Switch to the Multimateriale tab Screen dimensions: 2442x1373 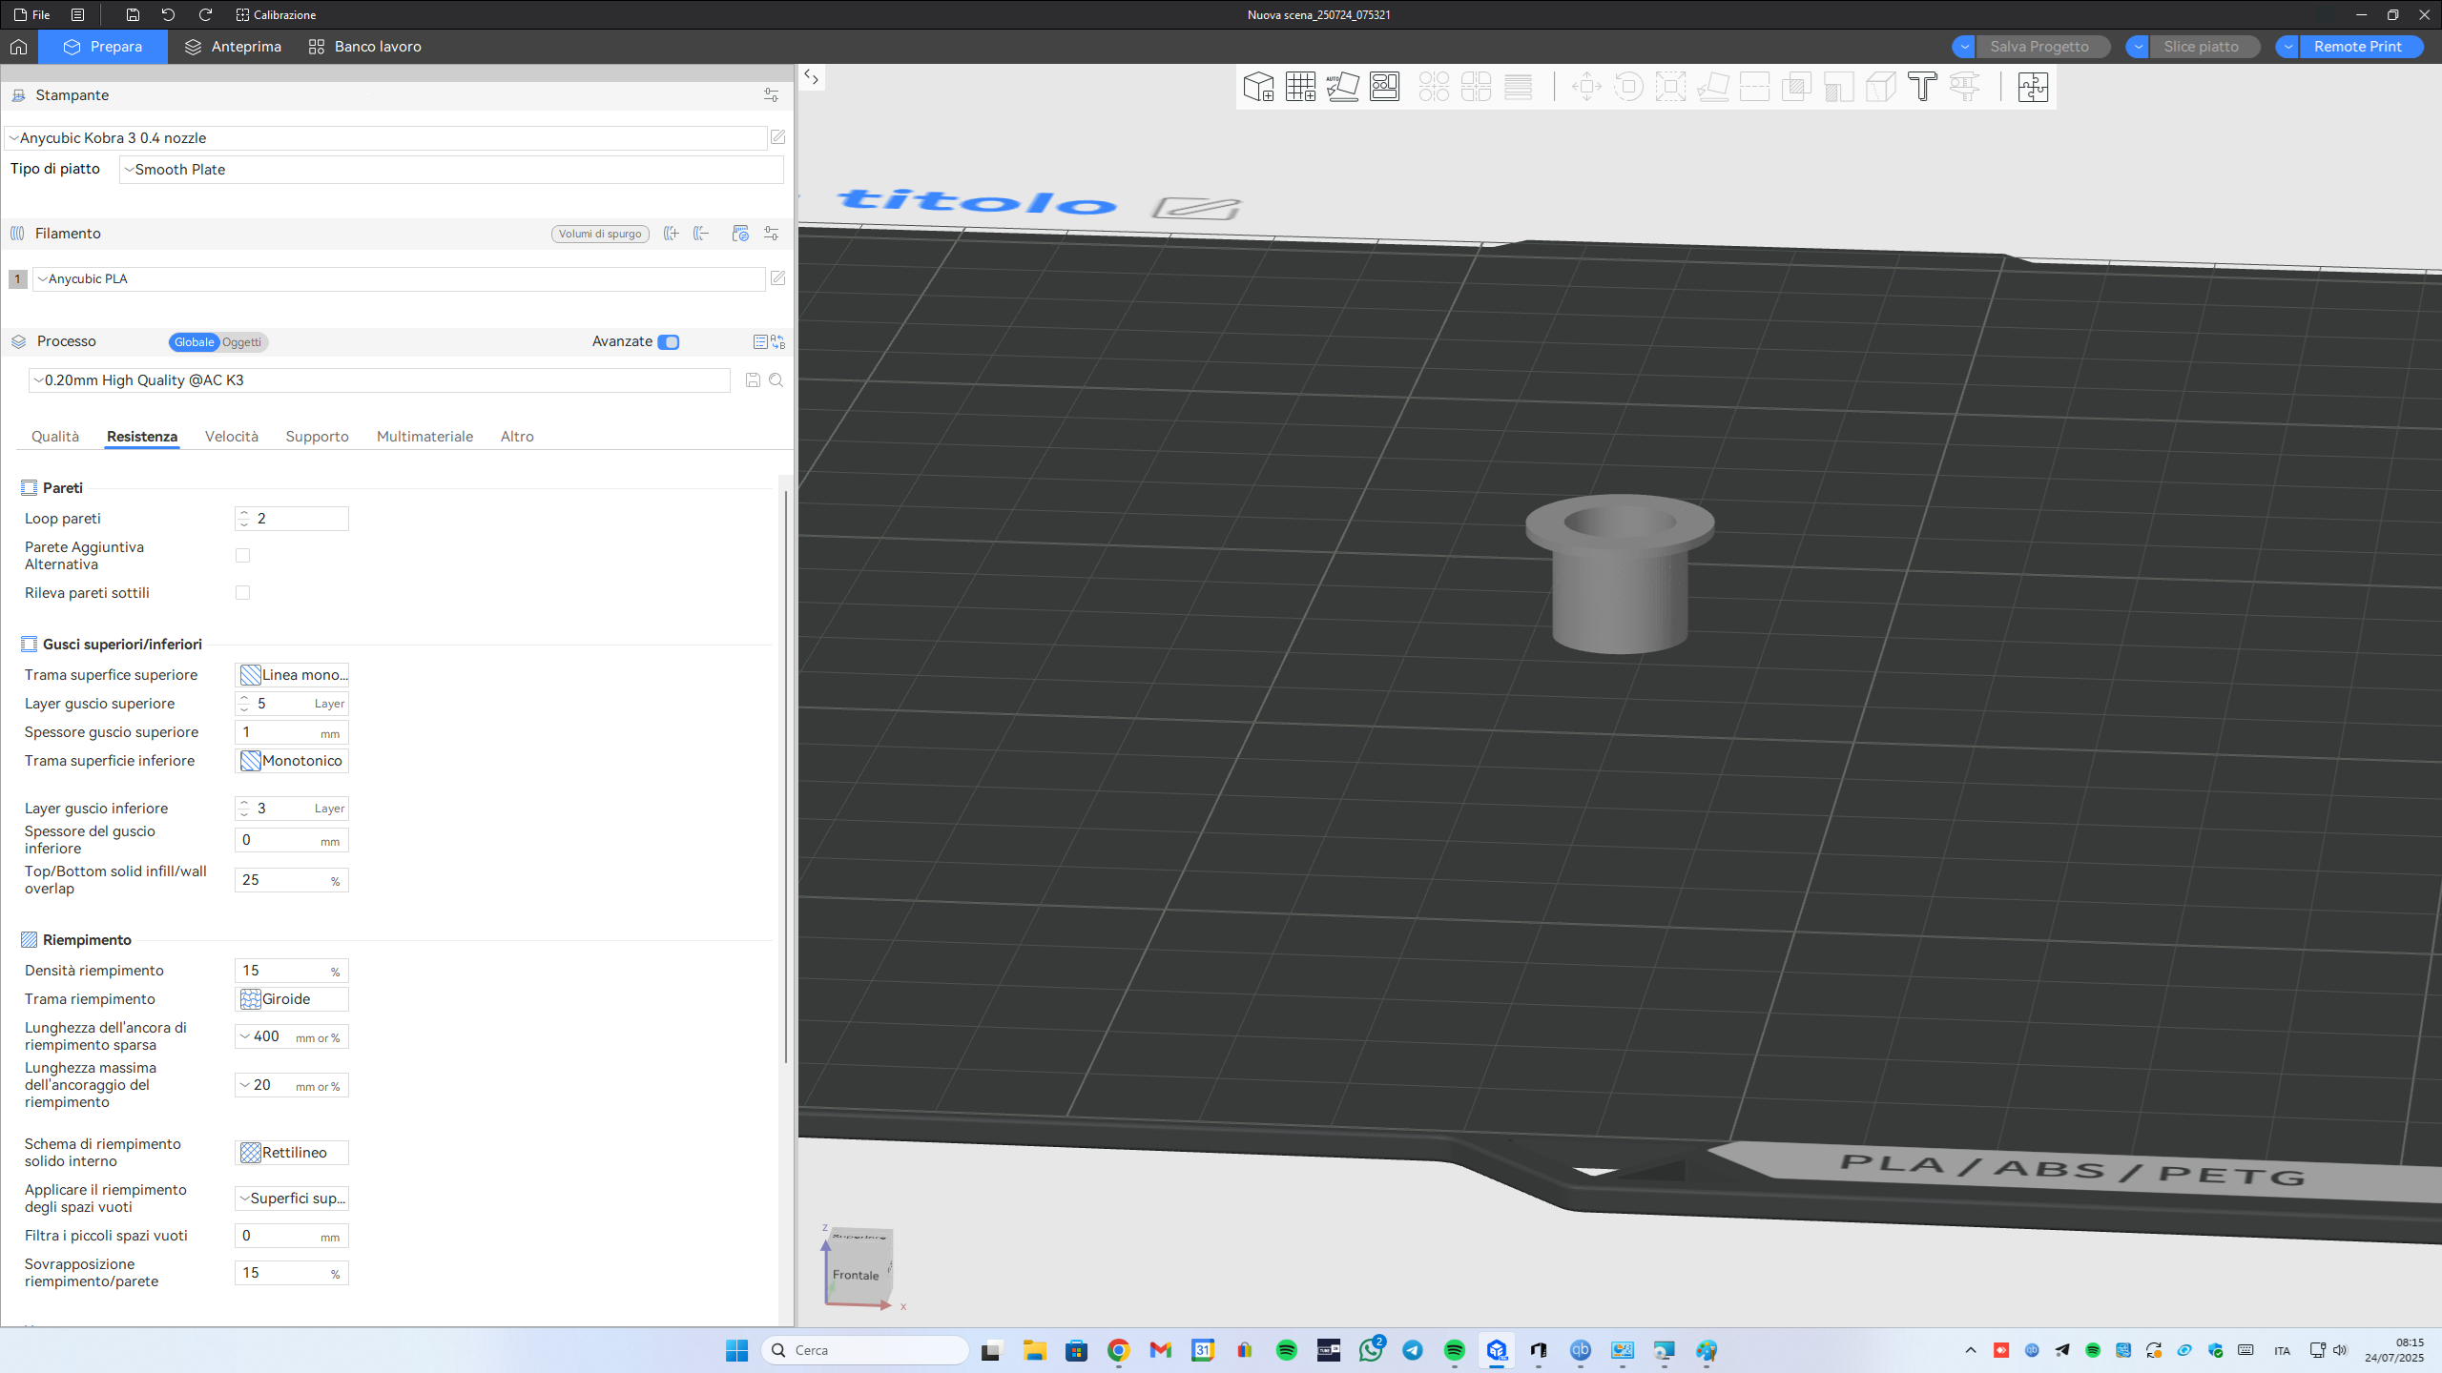[425, 437]
